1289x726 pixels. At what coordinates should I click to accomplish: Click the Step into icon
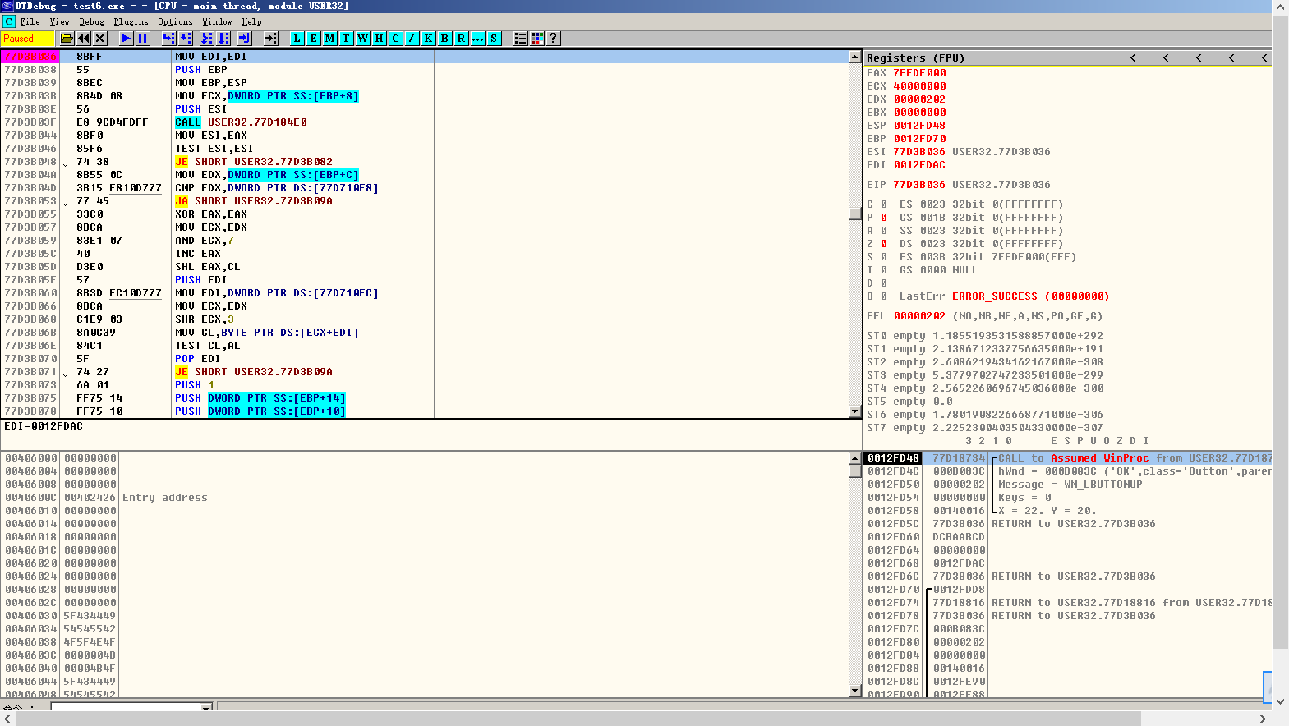coord(168,39)
